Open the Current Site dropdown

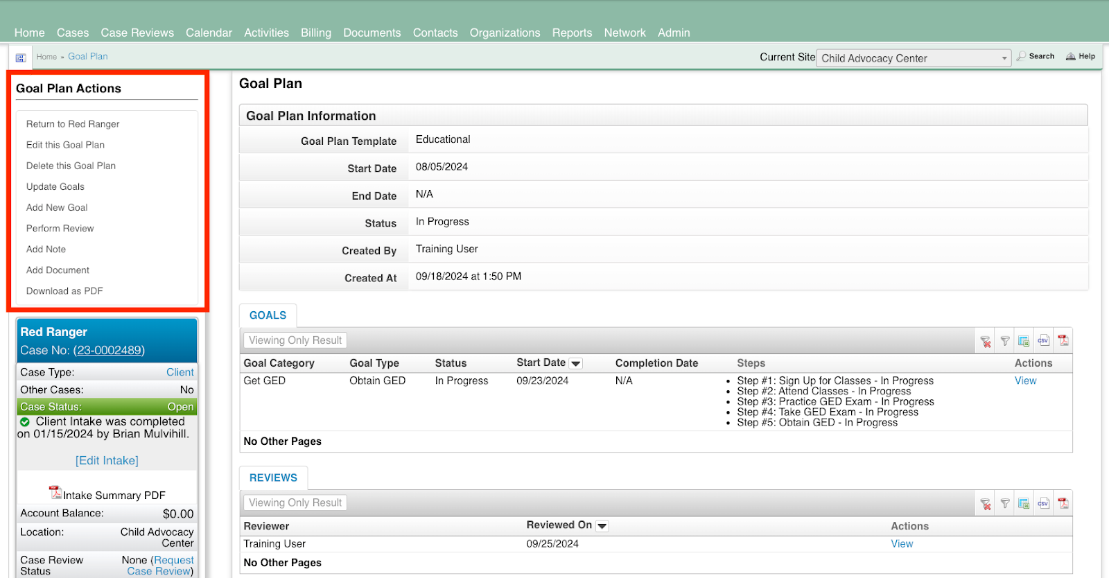coord(913,58)
